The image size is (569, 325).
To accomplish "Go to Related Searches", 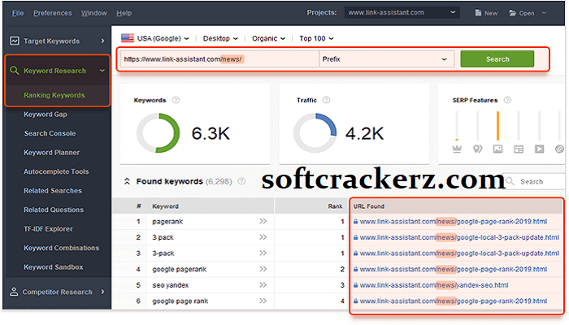I will [53, 190].
